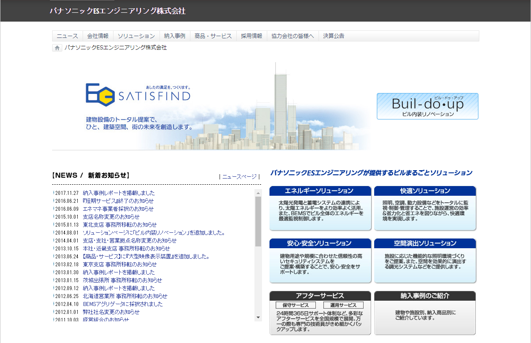Screen dimensions: 531x343
Task: Open the 会社情報 menu item
Action: (x=98, y=36)
